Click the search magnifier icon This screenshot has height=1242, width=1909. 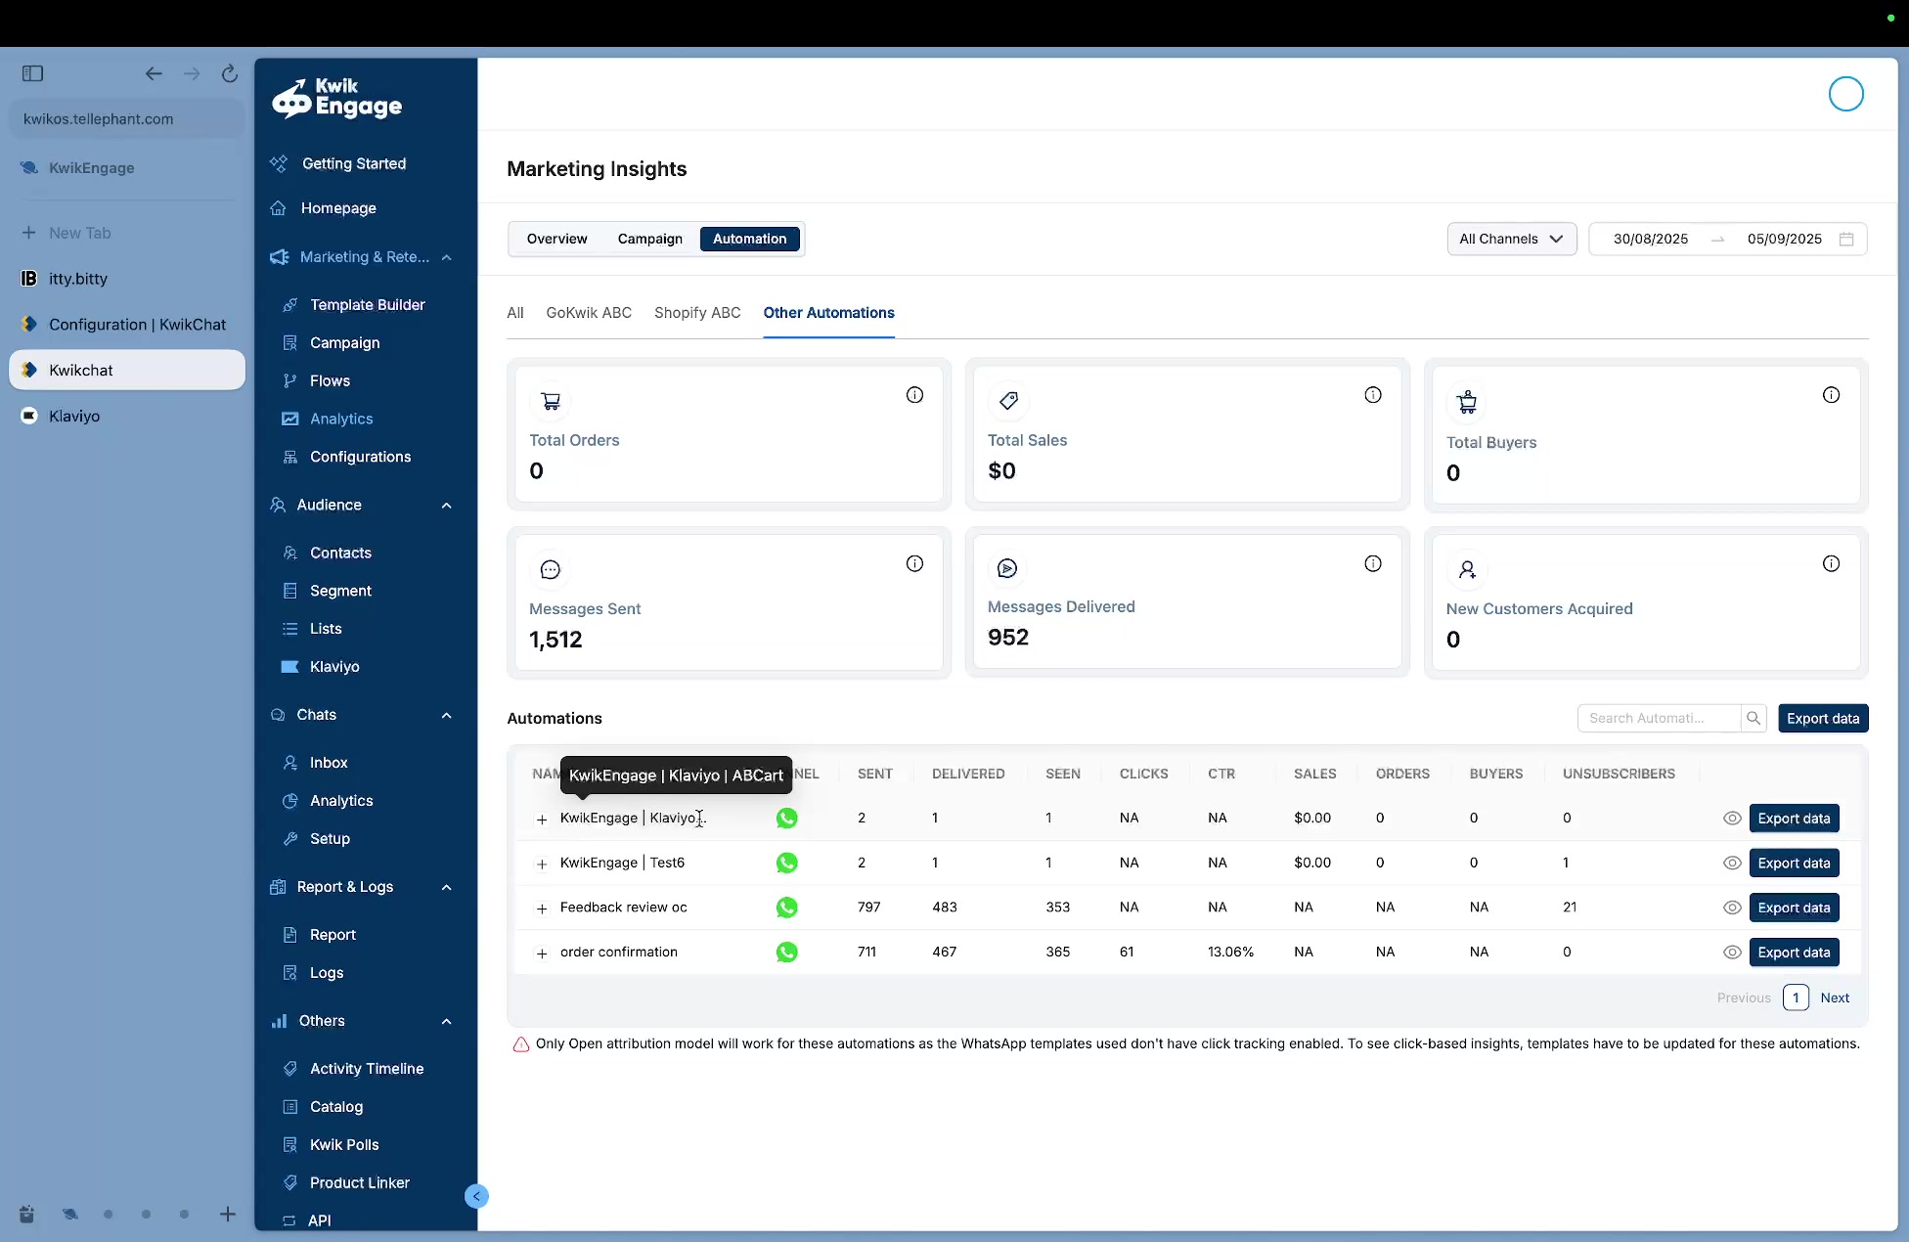coord(1754,719)
